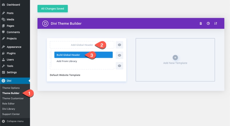Click the plus icon for new template
The image size is (230, 126).
tap(175, 57)
